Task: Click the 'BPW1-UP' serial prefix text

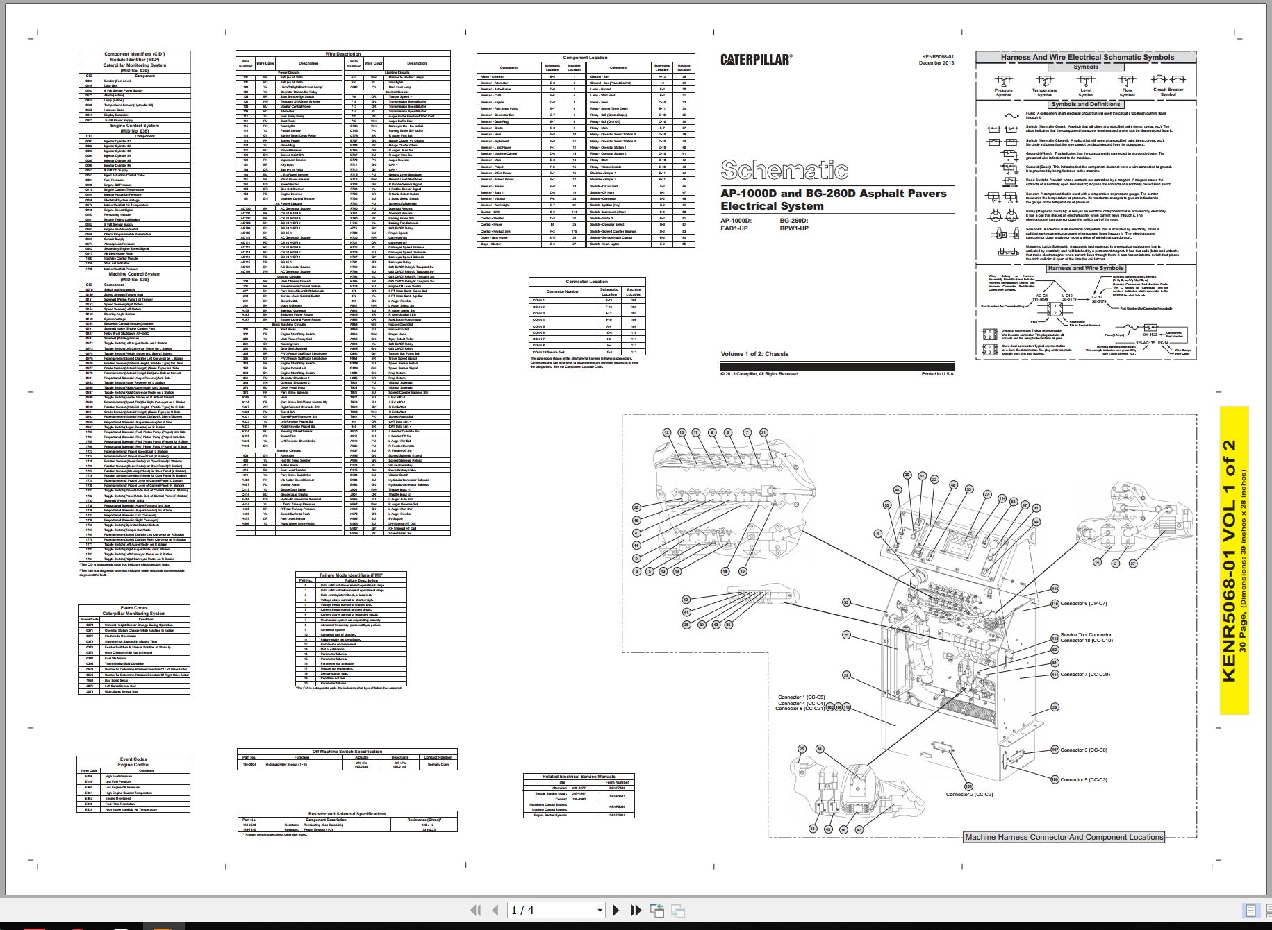Action: (794, 228)
